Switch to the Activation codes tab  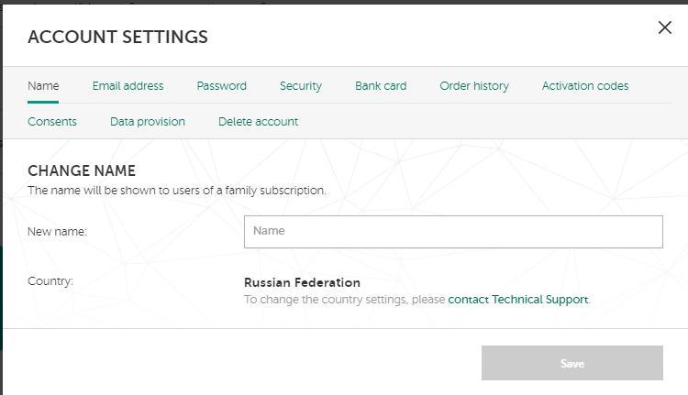[x=585, y=86]
